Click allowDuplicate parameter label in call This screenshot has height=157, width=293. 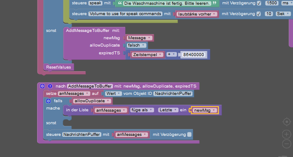[x=104, y=45]
